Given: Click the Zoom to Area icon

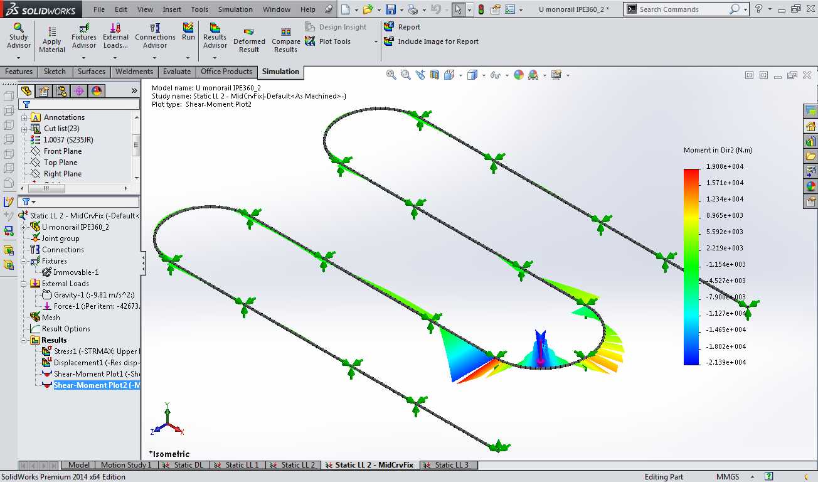Looking at the screenshot, I should point(405,75).
